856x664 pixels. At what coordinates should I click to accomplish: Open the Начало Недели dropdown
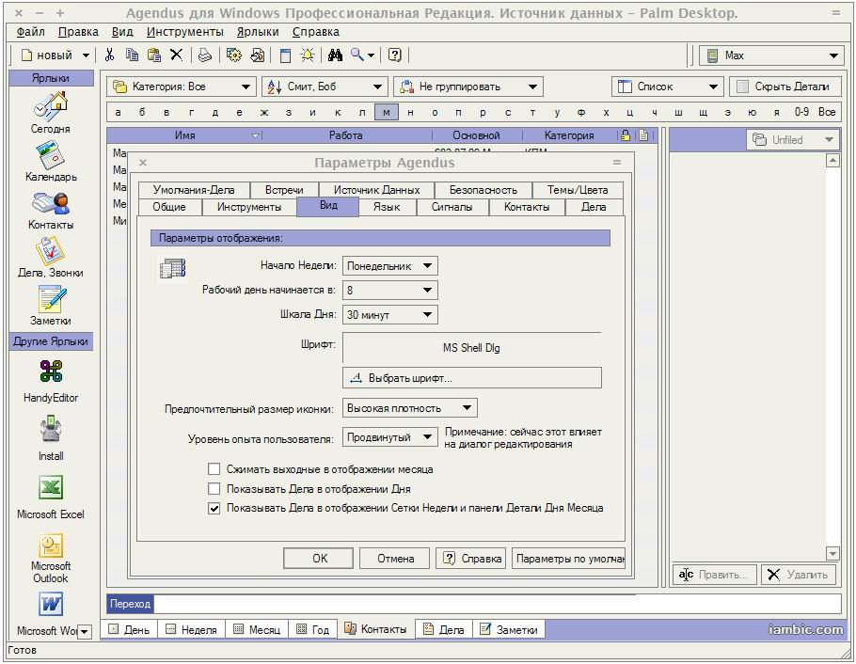point(389,266)
